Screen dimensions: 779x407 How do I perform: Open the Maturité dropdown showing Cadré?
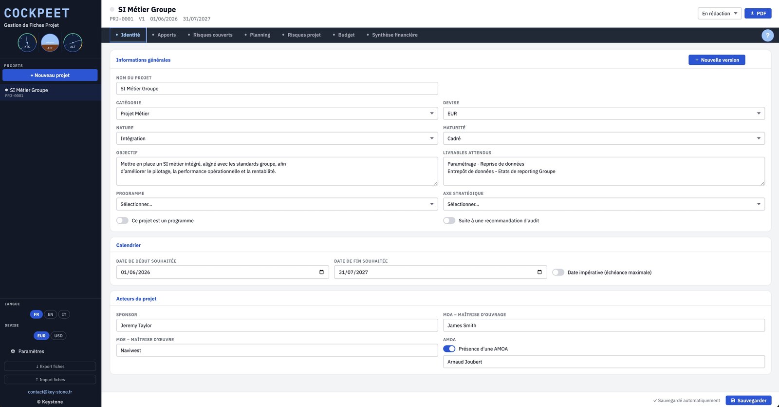coord(604,138)
